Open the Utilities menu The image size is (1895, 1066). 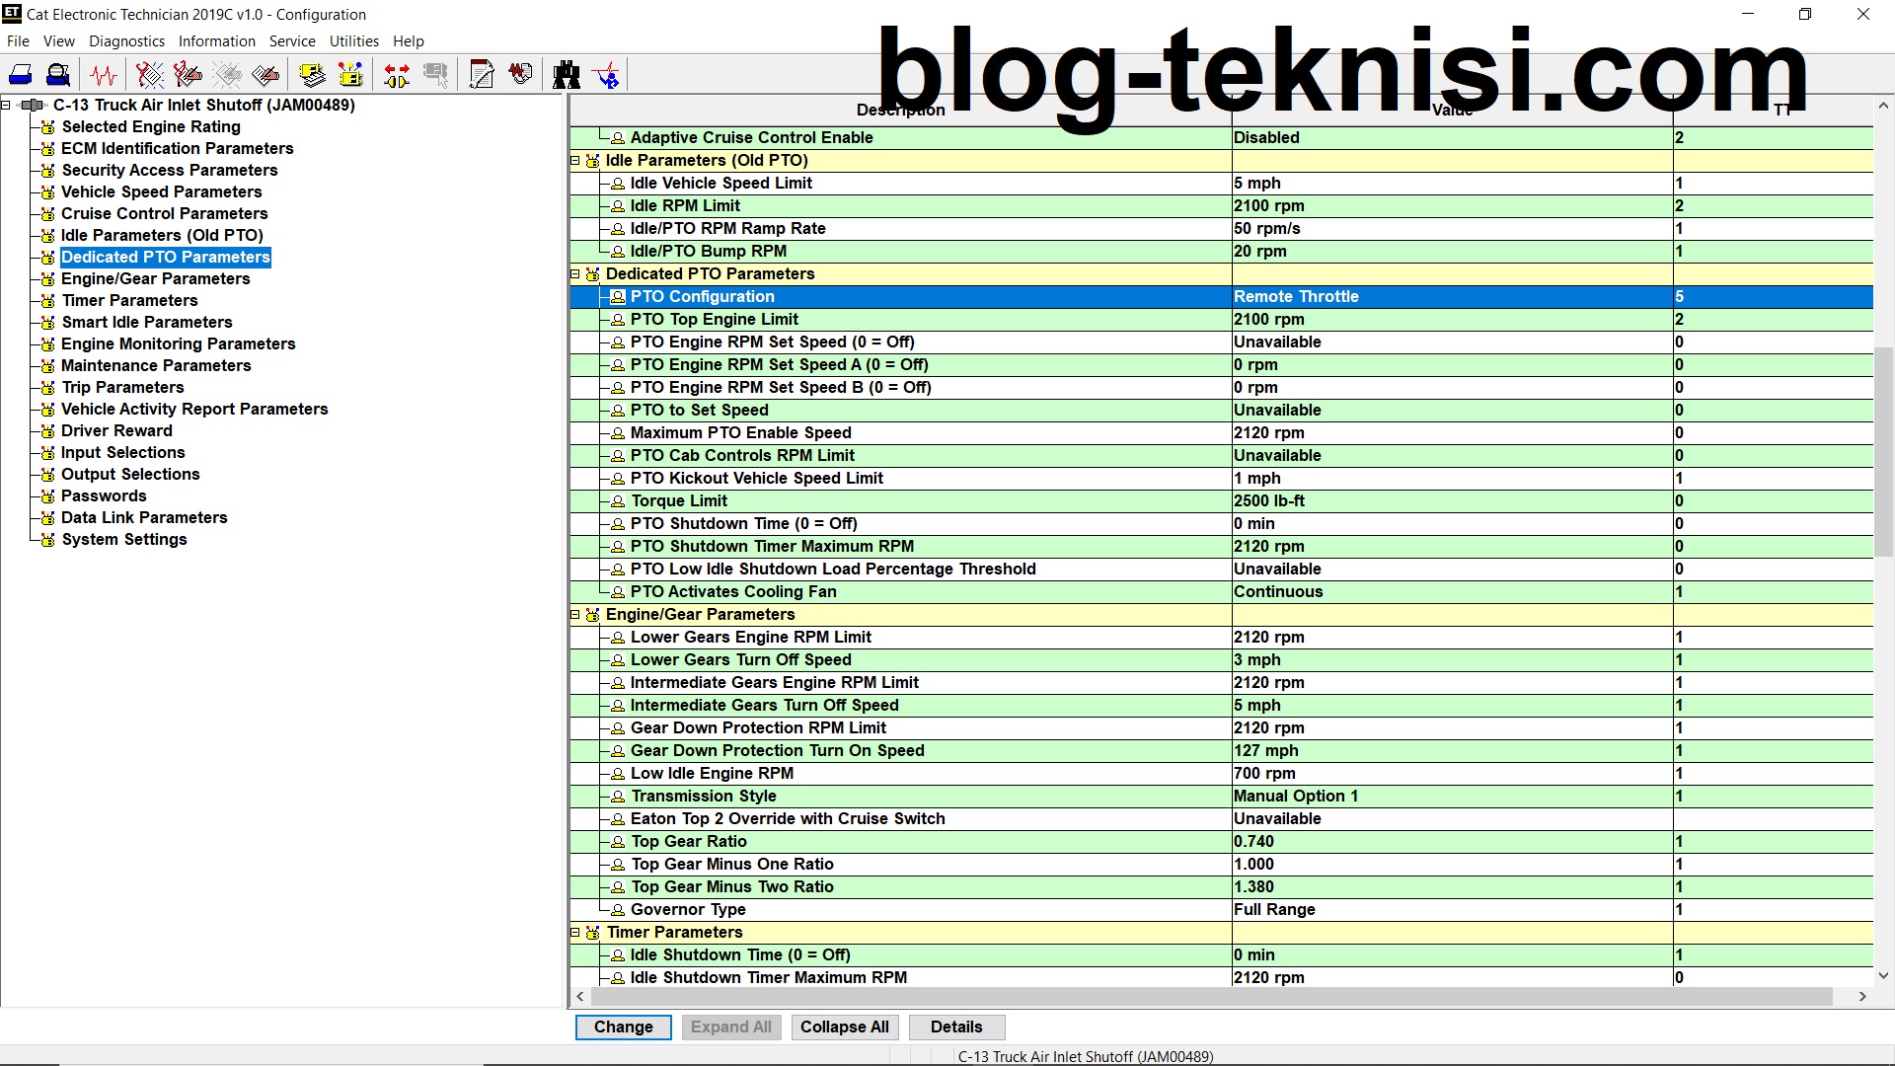pos(353,41)
